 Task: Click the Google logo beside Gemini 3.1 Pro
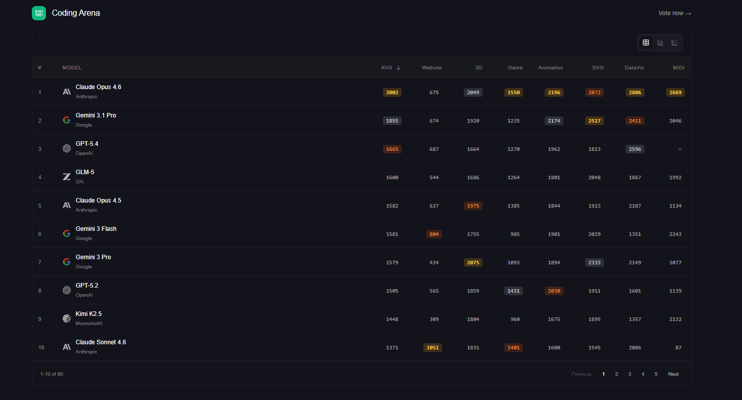67,120
